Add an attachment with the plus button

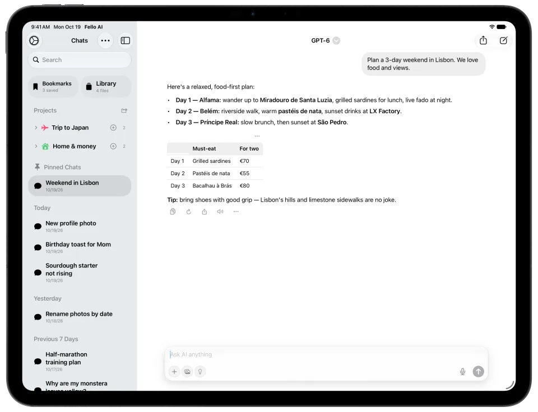pos(174,372)
